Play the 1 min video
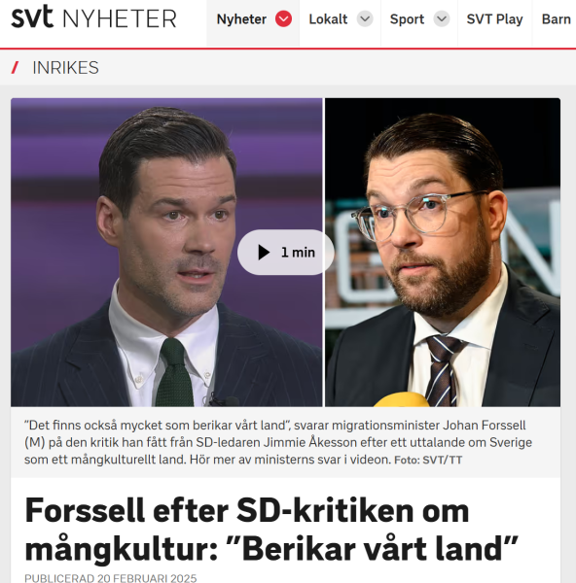576x583 pixels. [x=286, y=252]
